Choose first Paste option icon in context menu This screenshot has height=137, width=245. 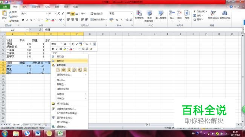tap(58, 70)
